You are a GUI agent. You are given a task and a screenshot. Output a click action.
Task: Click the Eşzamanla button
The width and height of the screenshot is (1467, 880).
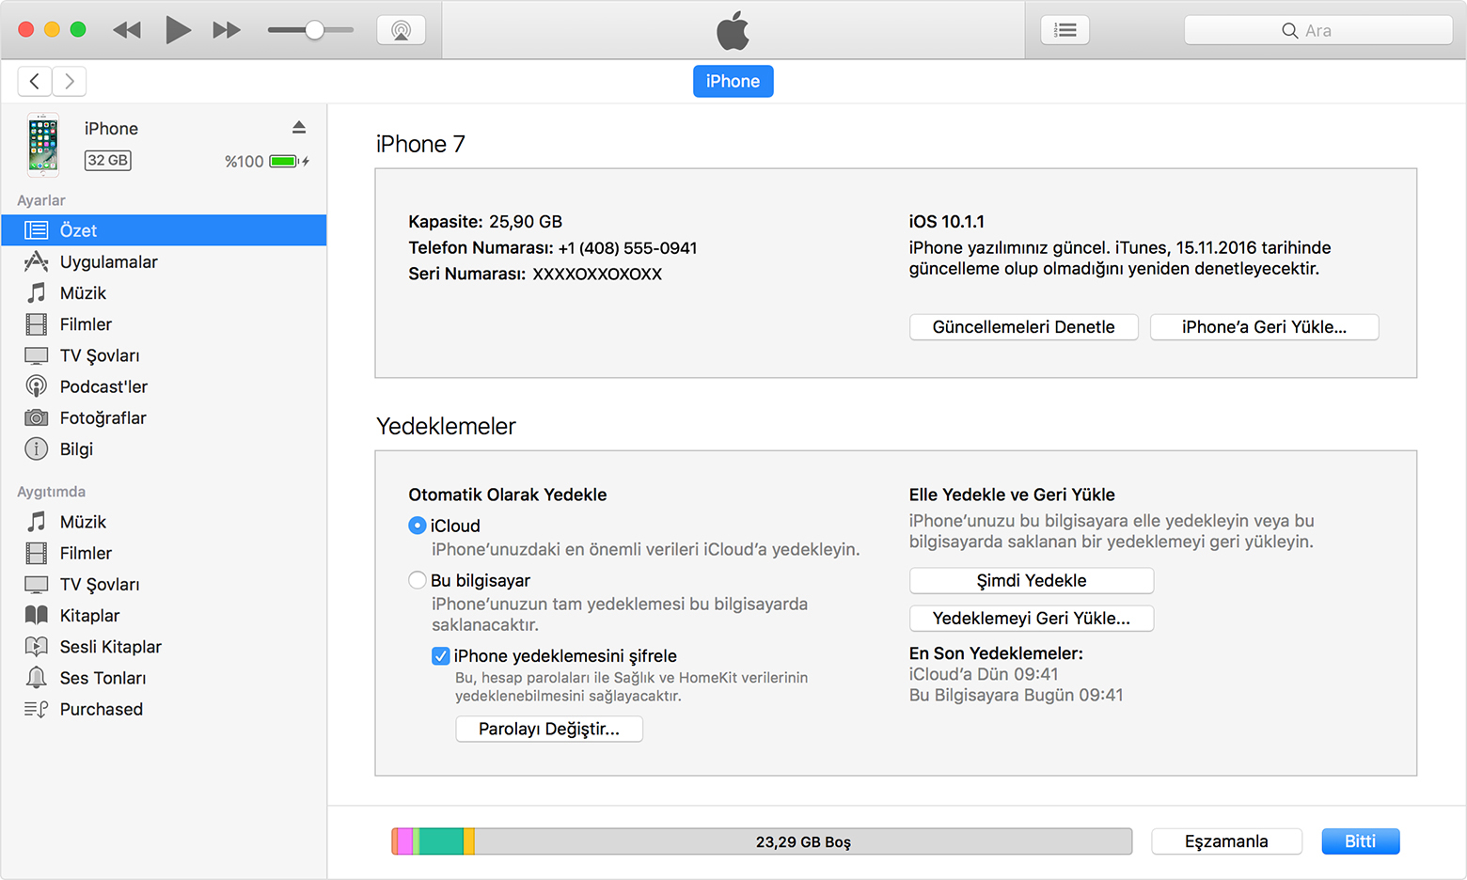1226,841
